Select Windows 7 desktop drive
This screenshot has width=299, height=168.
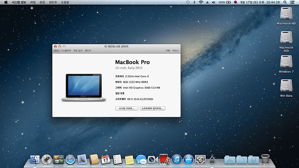[286, 64]
